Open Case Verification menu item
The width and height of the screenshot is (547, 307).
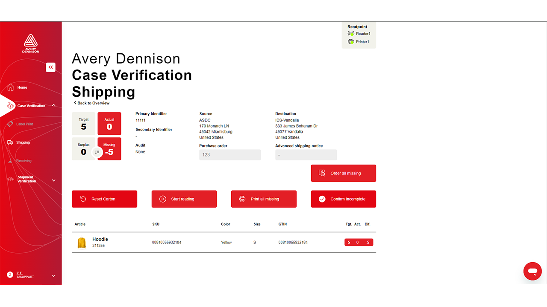(31, 106)
